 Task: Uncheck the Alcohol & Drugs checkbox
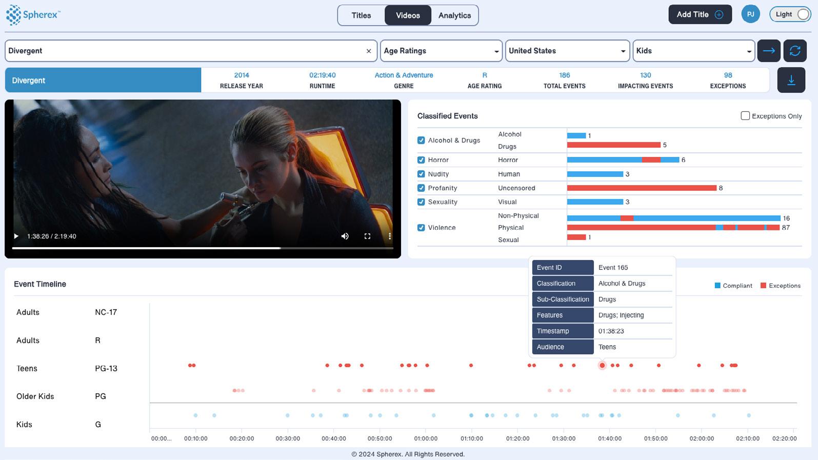(x=421, y=141)
